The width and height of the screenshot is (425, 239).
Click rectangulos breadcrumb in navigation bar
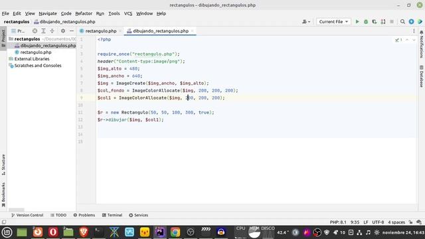tap(17, 22)
